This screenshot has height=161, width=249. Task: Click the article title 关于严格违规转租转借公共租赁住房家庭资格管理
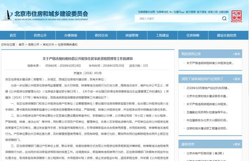(x=87, y=59)
